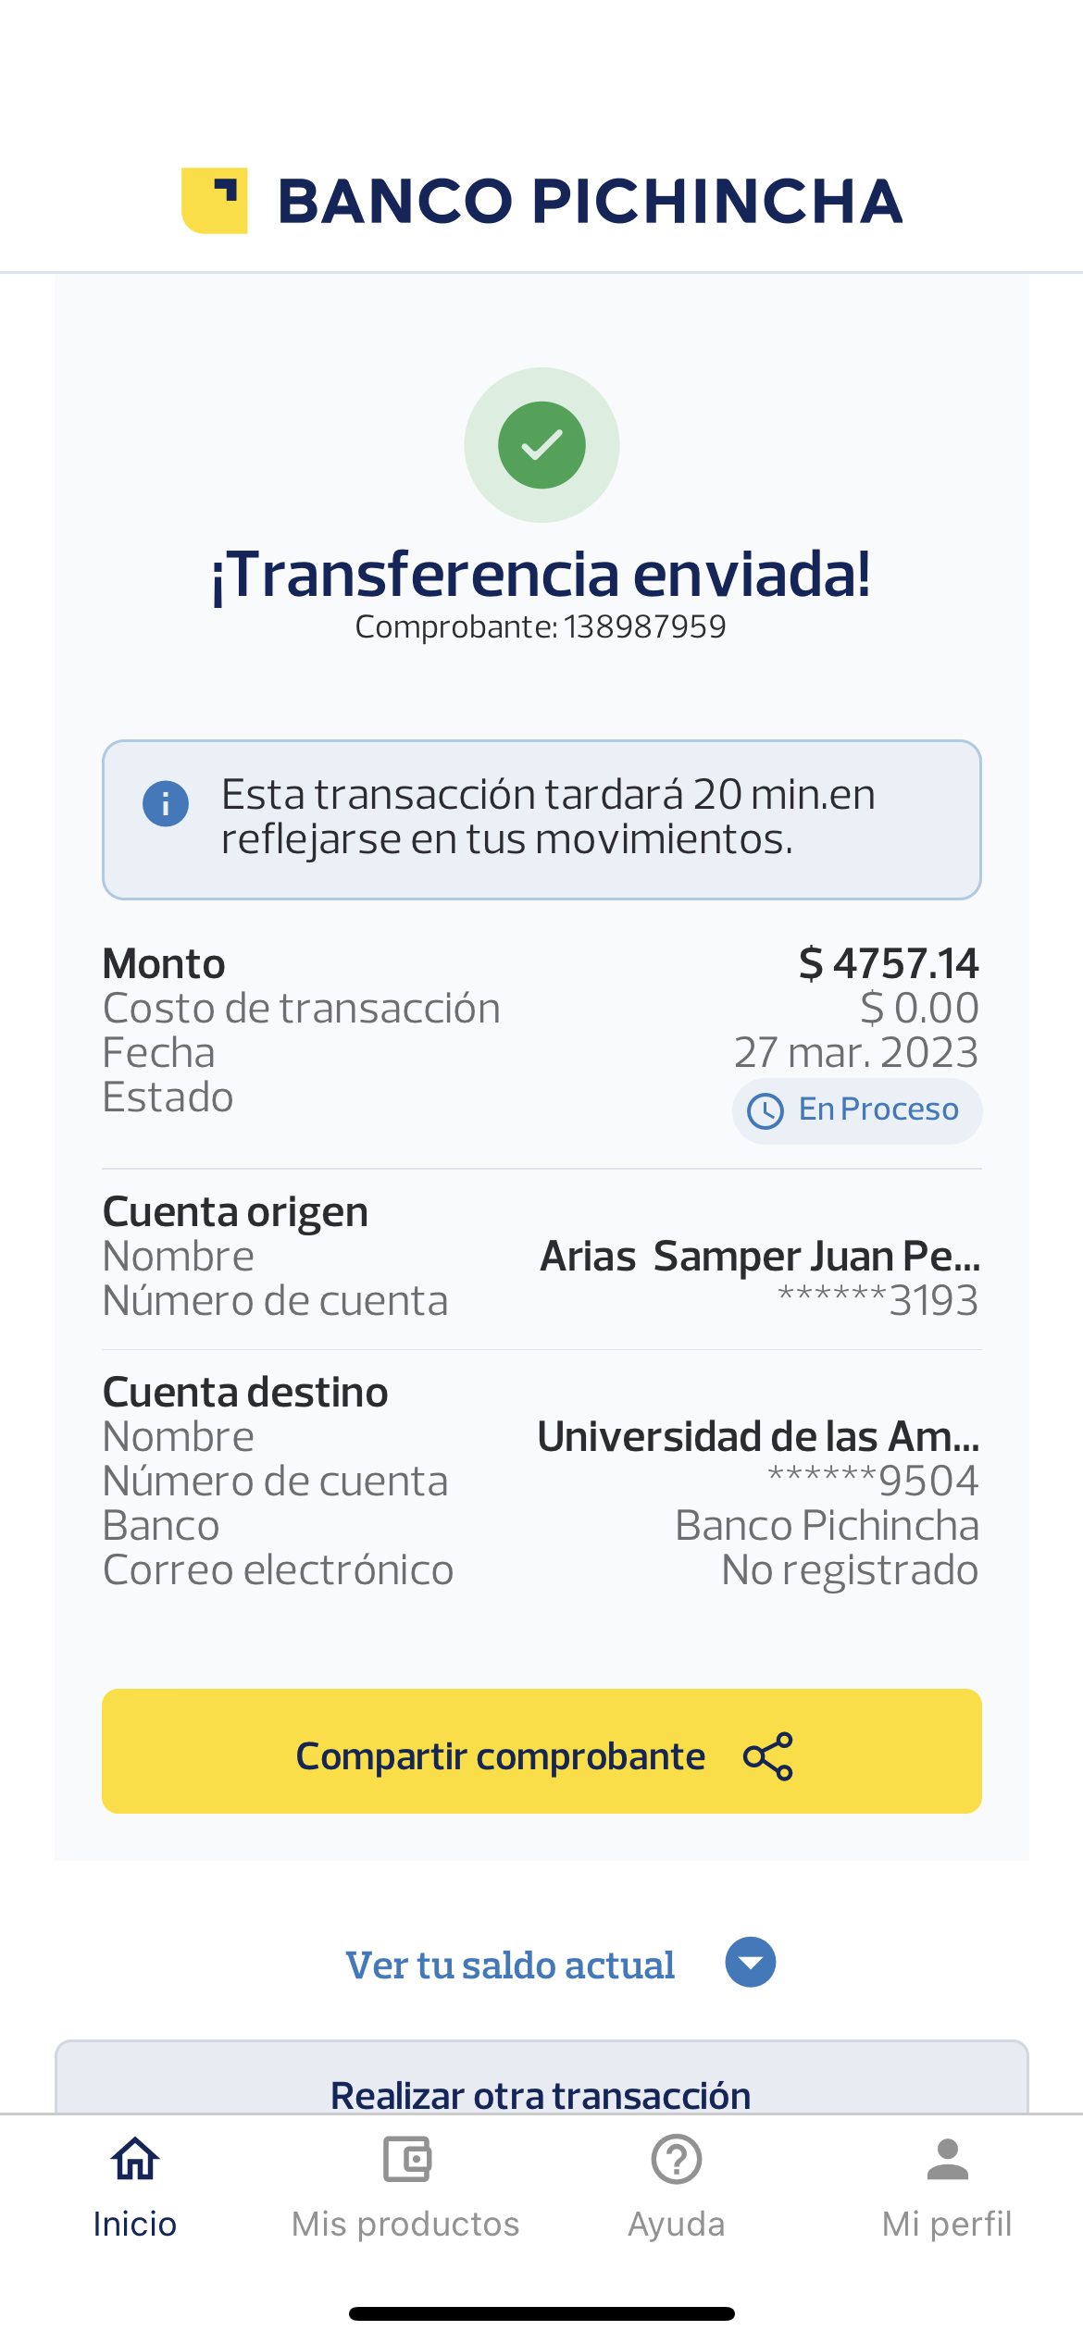Tap the Mis productos wallet icon
This screenshot has width=1083, height=2343.
406,2160
